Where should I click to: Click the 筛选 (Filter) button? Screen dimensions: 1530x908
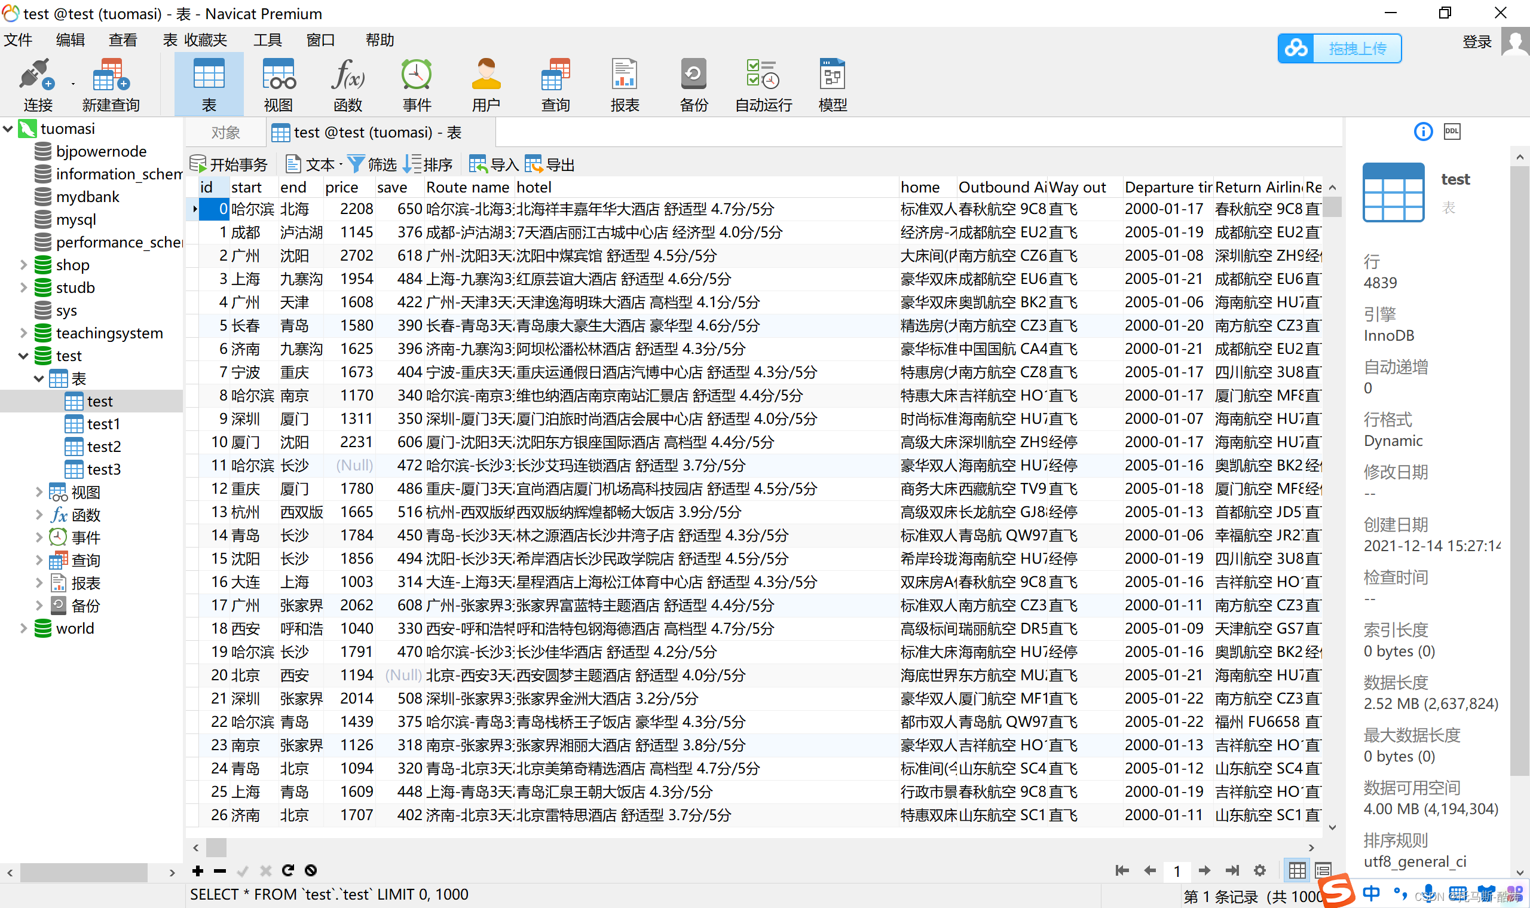pos(372,164)
